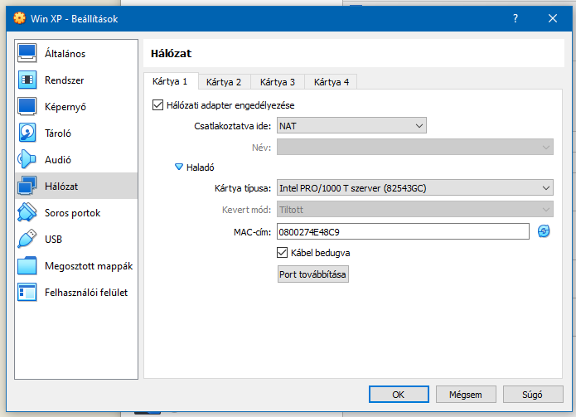This screenshot has height=417, width=576.
Task: Go to the Képernyő settings page
Action: point(65,107)
